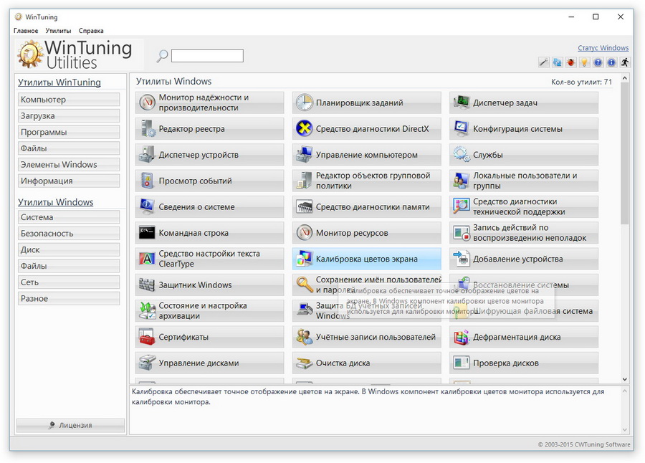Open the Справка menu
This screenshot has height=463, width=645.
(x=91, y=31)
